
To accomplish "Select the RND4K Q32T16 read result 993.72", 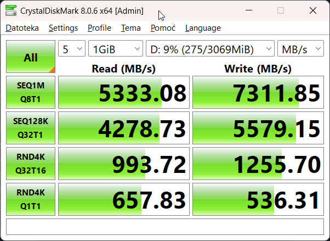I will (x=124, y=164).
